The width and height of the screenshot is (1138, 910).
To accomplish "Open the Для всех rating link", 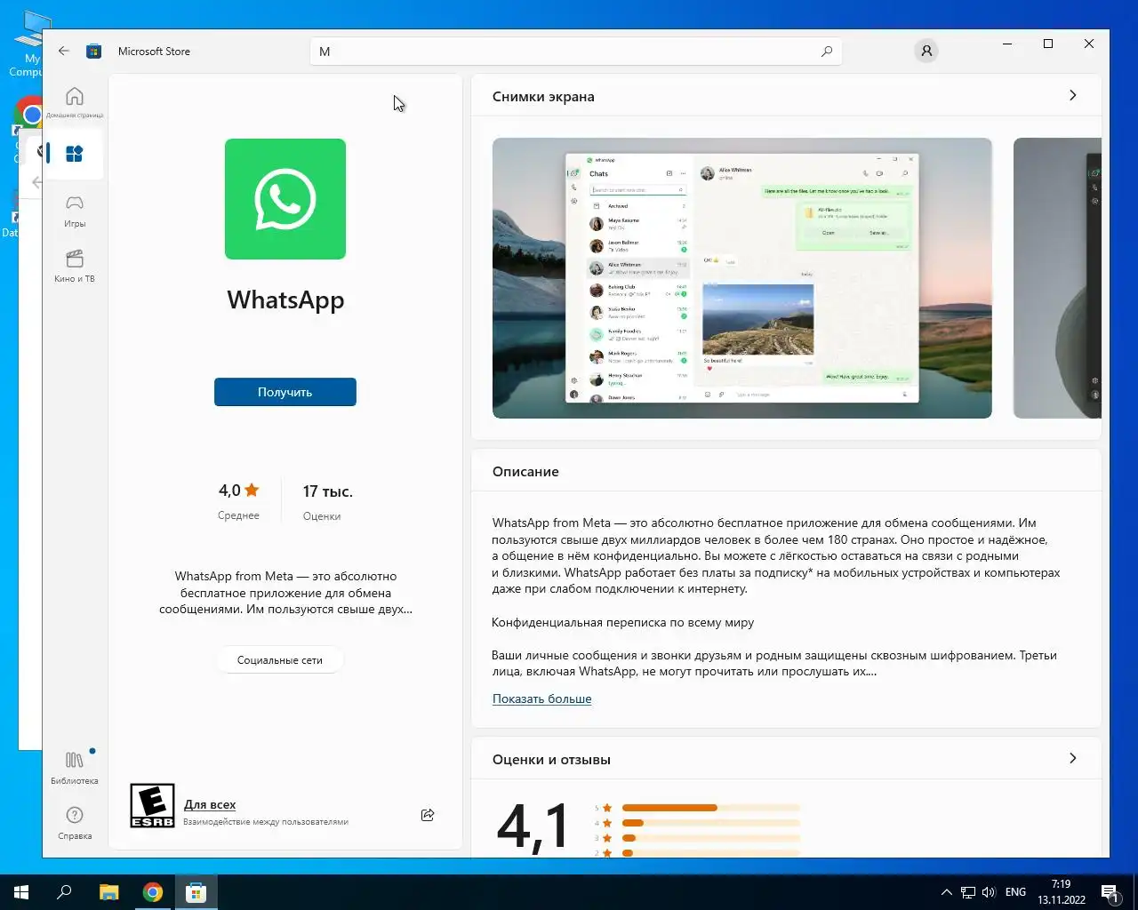I will point(210,804).
